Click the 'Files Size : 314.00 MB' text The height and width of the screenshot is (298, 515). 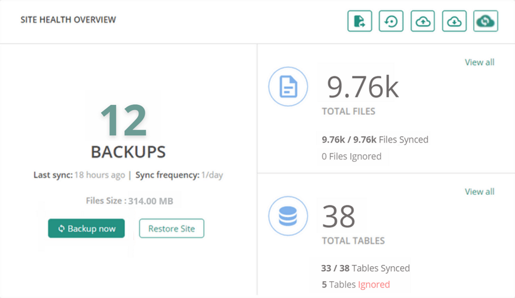(x=129, y=201)
